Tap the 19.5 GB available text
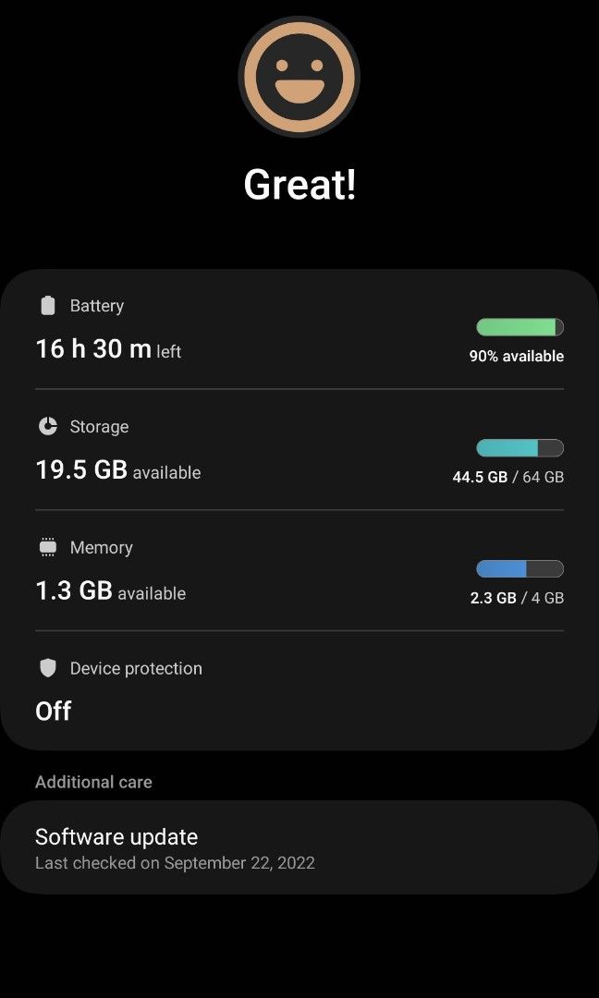Image resolution: width=599 pixels, height=998 pixels. 117,470
